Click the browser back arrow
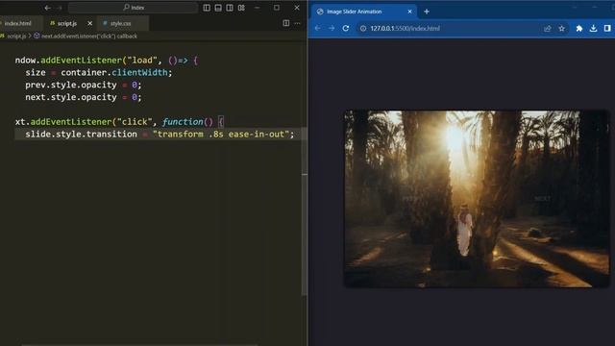The width and height of the screenshot is (615, 346). coord(318,28)
